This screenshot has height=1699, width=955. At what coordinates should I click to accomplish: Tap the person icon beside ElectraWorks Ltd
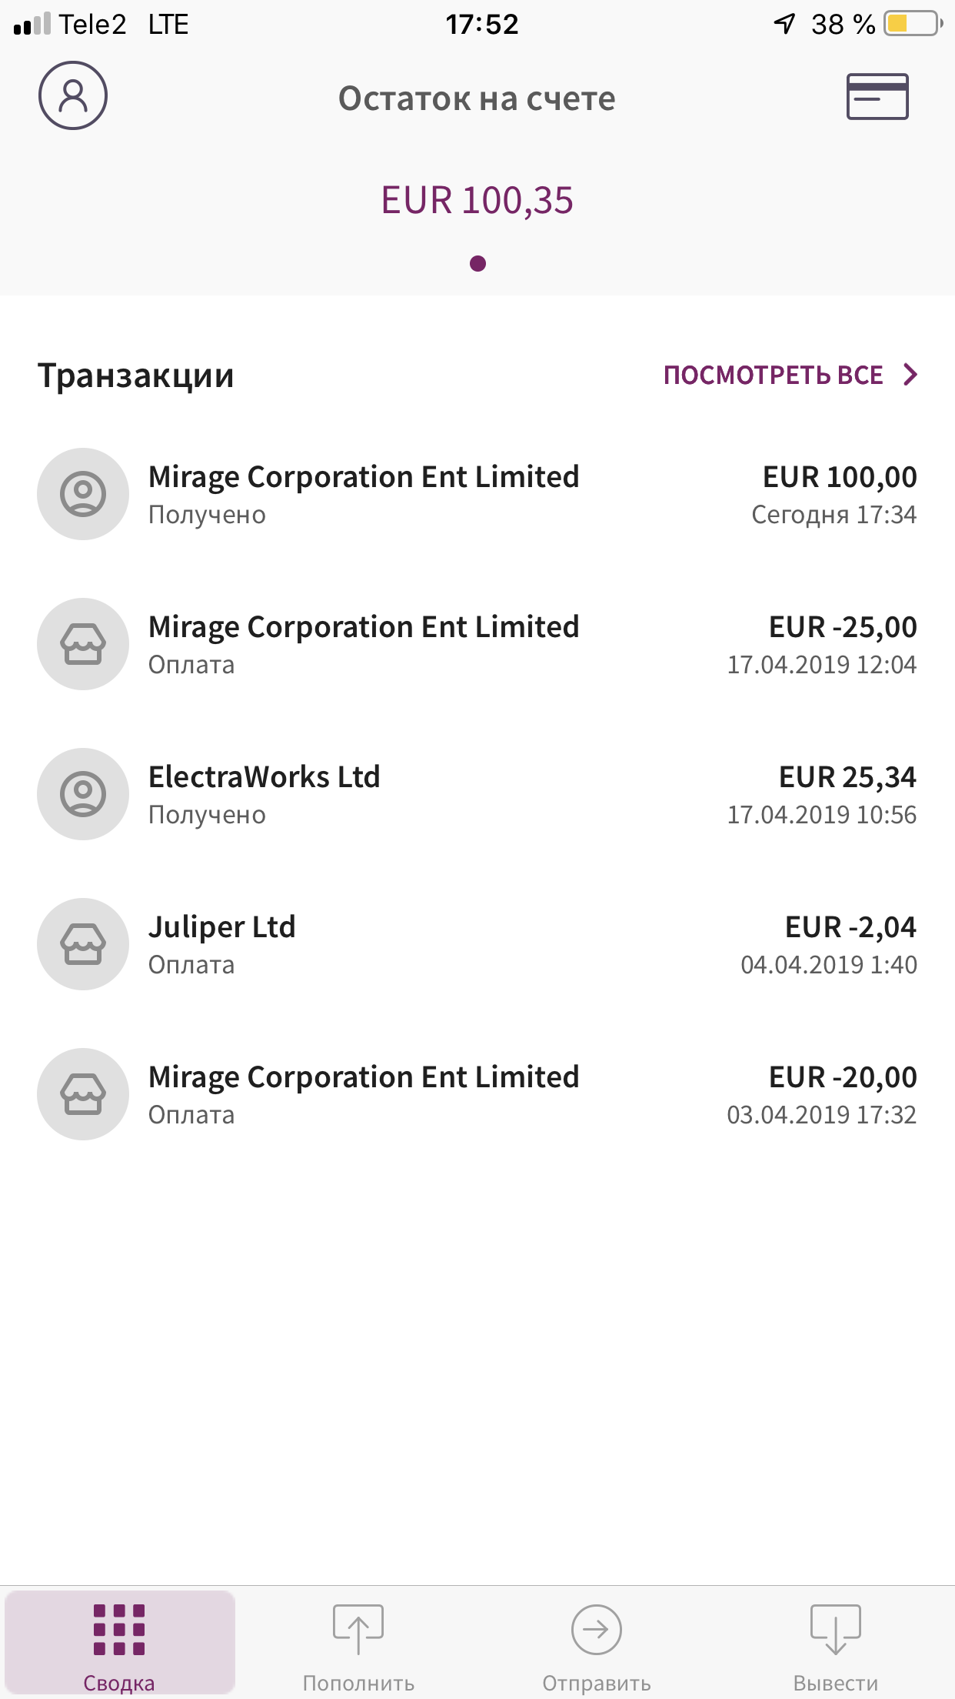click(x=83, y=794)
